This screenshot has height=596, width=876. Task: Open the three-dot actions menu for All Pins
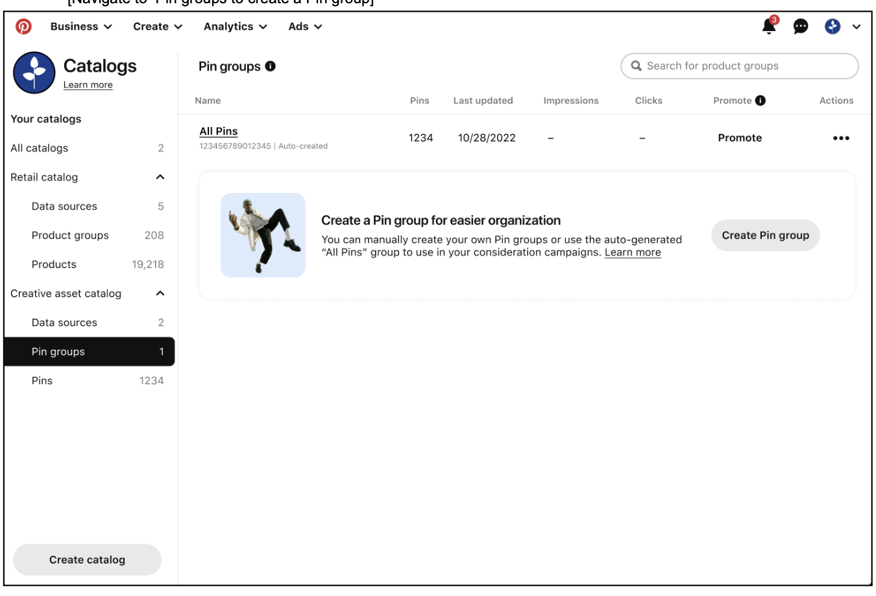(841, 138)
